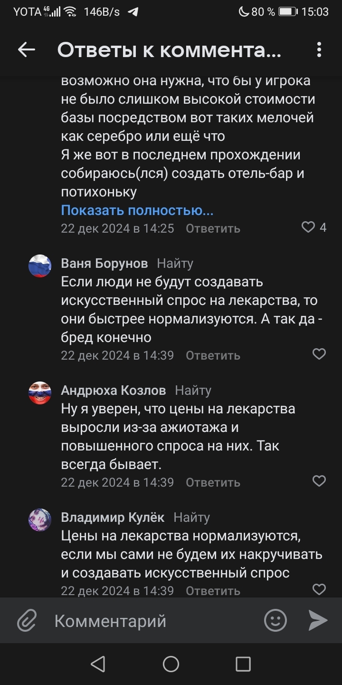Viewport: 342px width, 685px height.
Task: Like Владимир Кулёк's comment
Action: coord(319,589)
